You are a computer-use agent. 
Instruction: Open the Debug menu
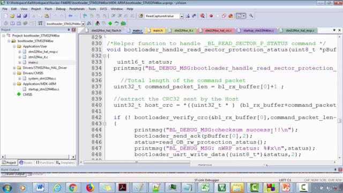coord(61,9)
